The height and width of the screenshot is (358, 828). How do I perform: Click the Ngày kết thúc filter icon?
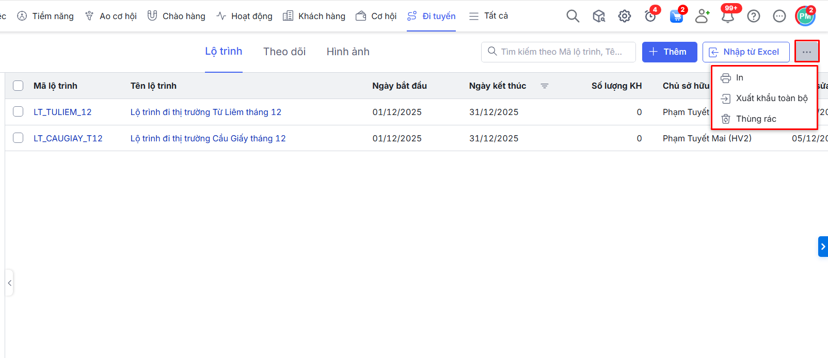pyautogui.click(x=545, y=86)
